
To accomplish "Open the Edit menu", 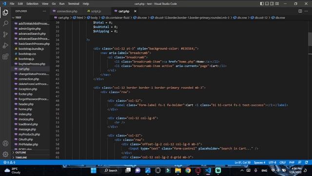I will point(20,3).
